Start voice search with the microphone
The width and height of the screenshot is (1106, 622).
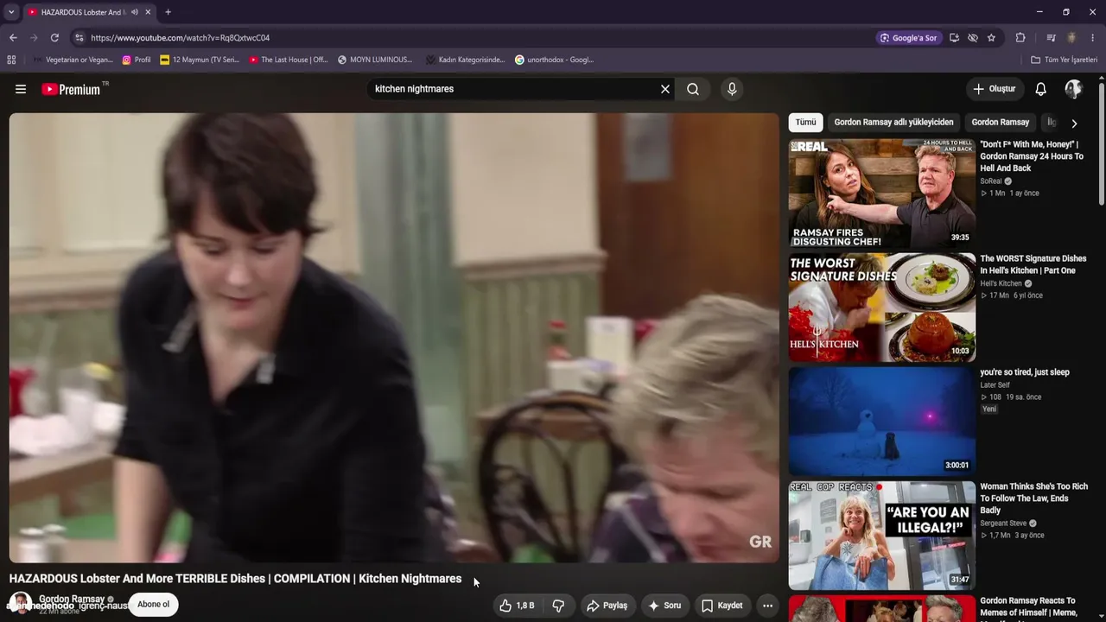point(732,89)
